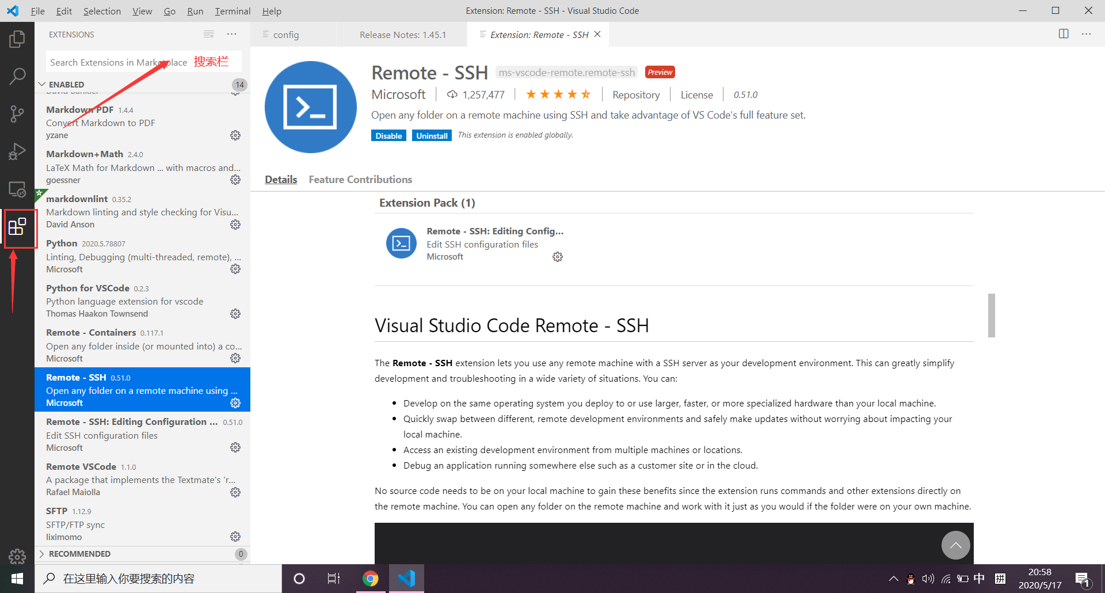
Task: Open manage gear for Python extension
Action: click(x=235, y=269)
